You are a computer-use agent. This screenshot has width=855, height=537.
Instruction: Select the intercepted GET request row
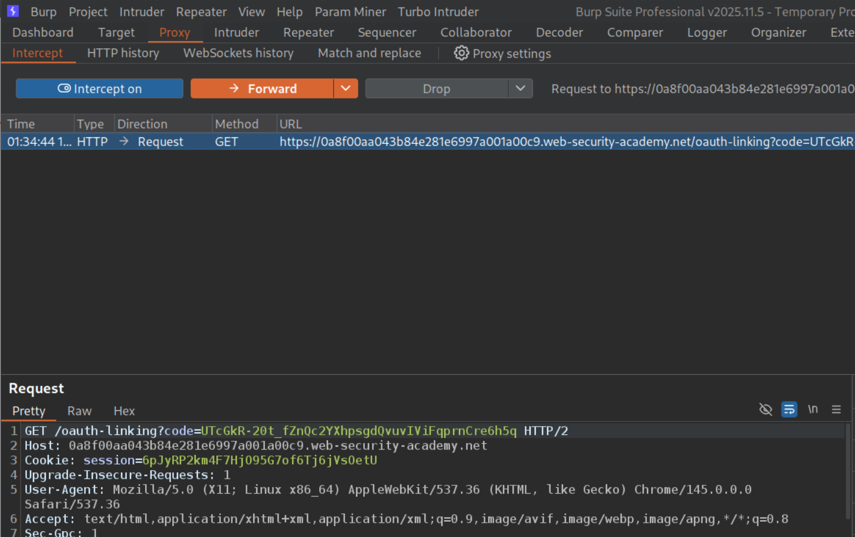[411, 141]
